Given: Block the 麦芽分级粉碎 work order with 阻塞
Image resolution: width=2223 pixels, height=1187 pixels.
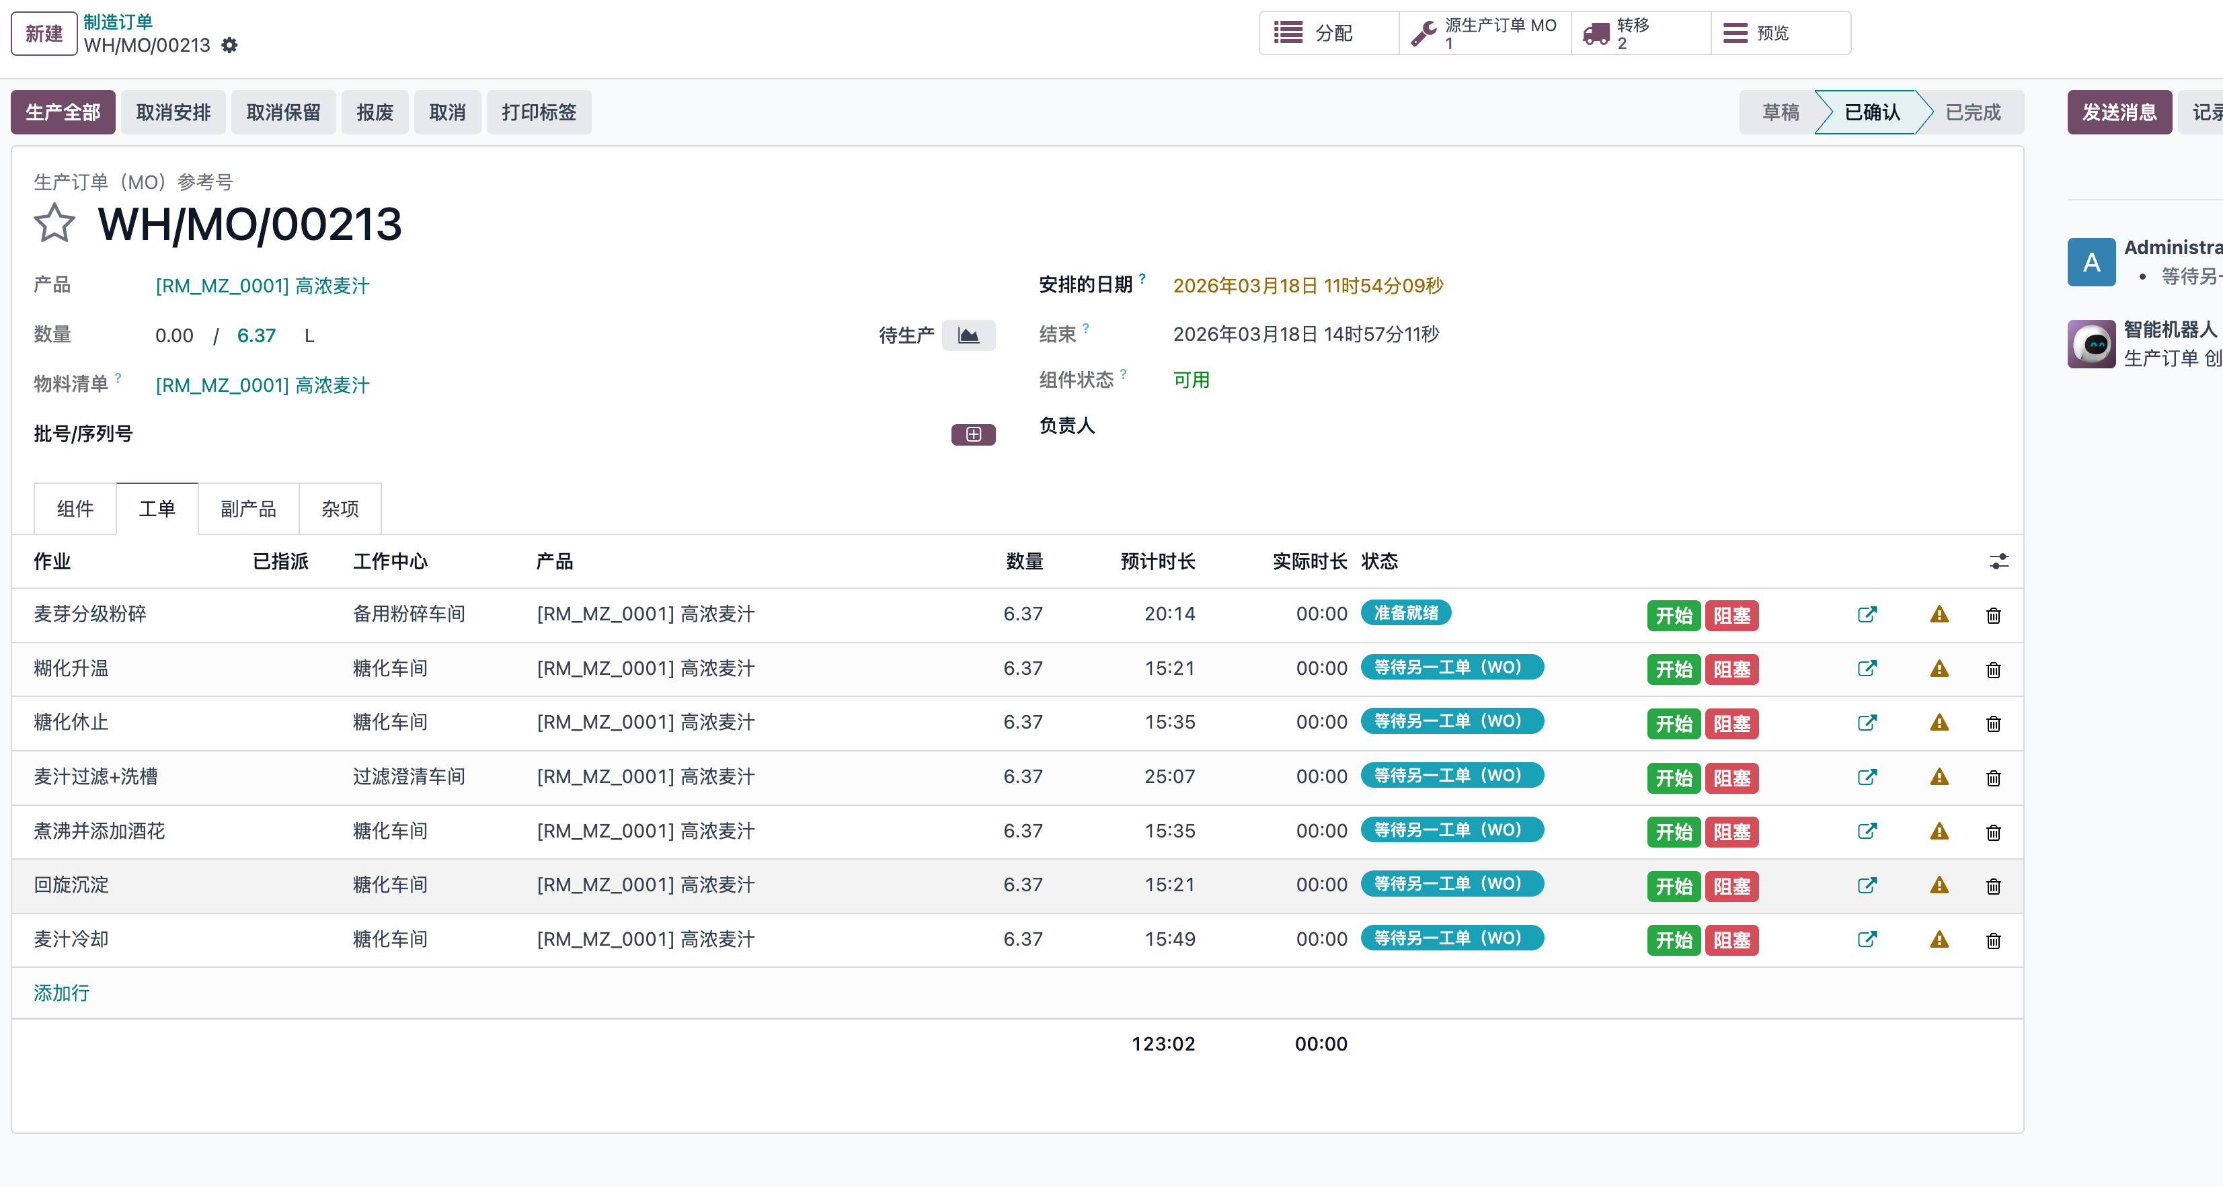Looking at the screenshot, I should click(x=1732, y=615).
